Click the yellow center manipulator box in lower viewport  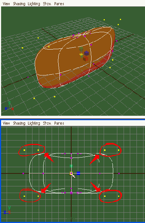pos(71,173)
